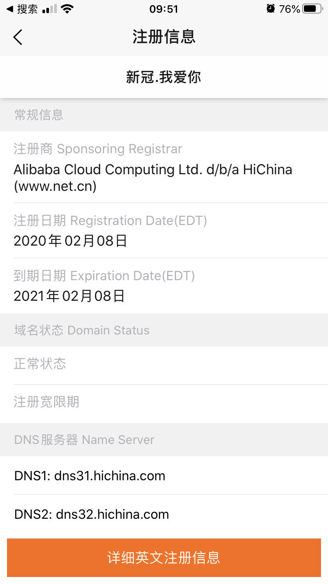
Task: Tap the Alibaba Cloud Computing registrar entry
Action: coord(153,177)
